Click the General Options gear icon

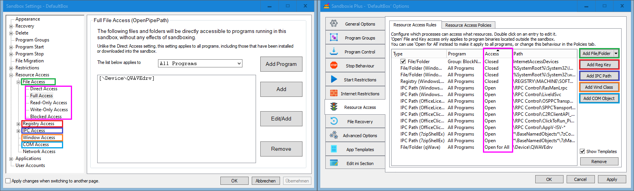tap(334, 24)
